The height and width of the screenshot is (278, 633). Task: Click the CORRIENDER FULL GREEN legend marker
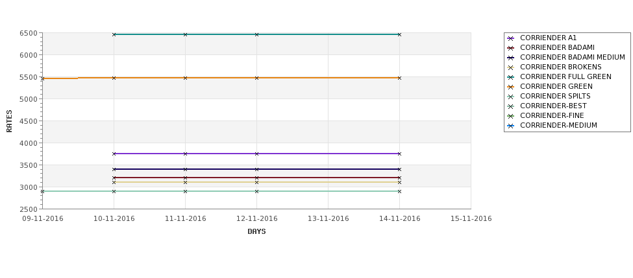point(511,77)
